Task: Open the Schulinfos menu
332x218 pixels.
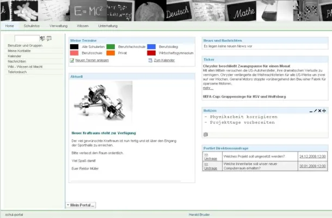Action: [x=32, y=26]
